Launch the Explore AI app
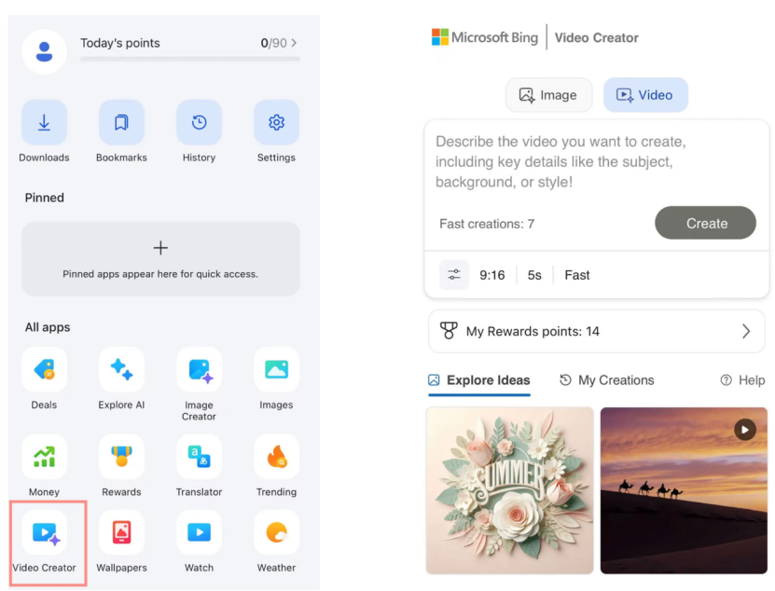775x591 pixels. [x=121, y=370]
